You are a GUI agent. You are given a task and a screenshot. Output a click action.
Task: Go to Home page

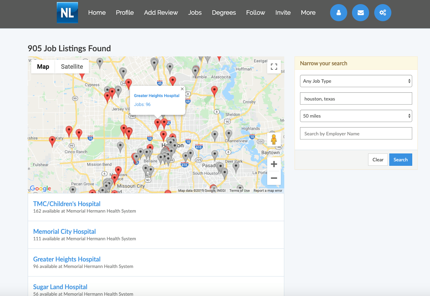click(x=97, y=13)
